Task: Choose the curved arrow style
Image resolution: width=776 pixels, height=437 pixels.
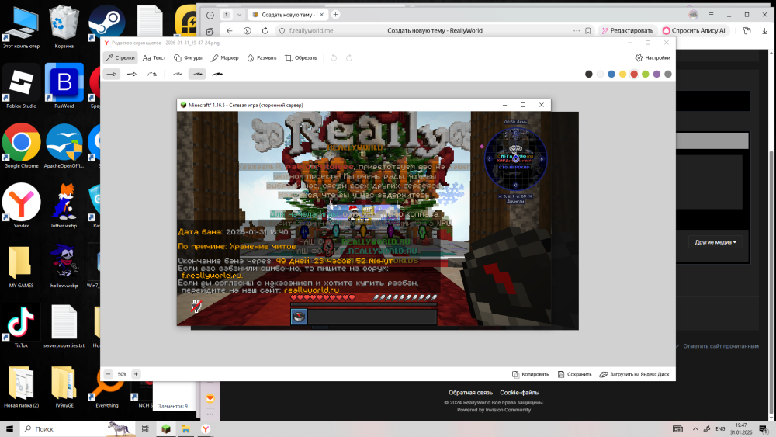Action: coord(152,75)
